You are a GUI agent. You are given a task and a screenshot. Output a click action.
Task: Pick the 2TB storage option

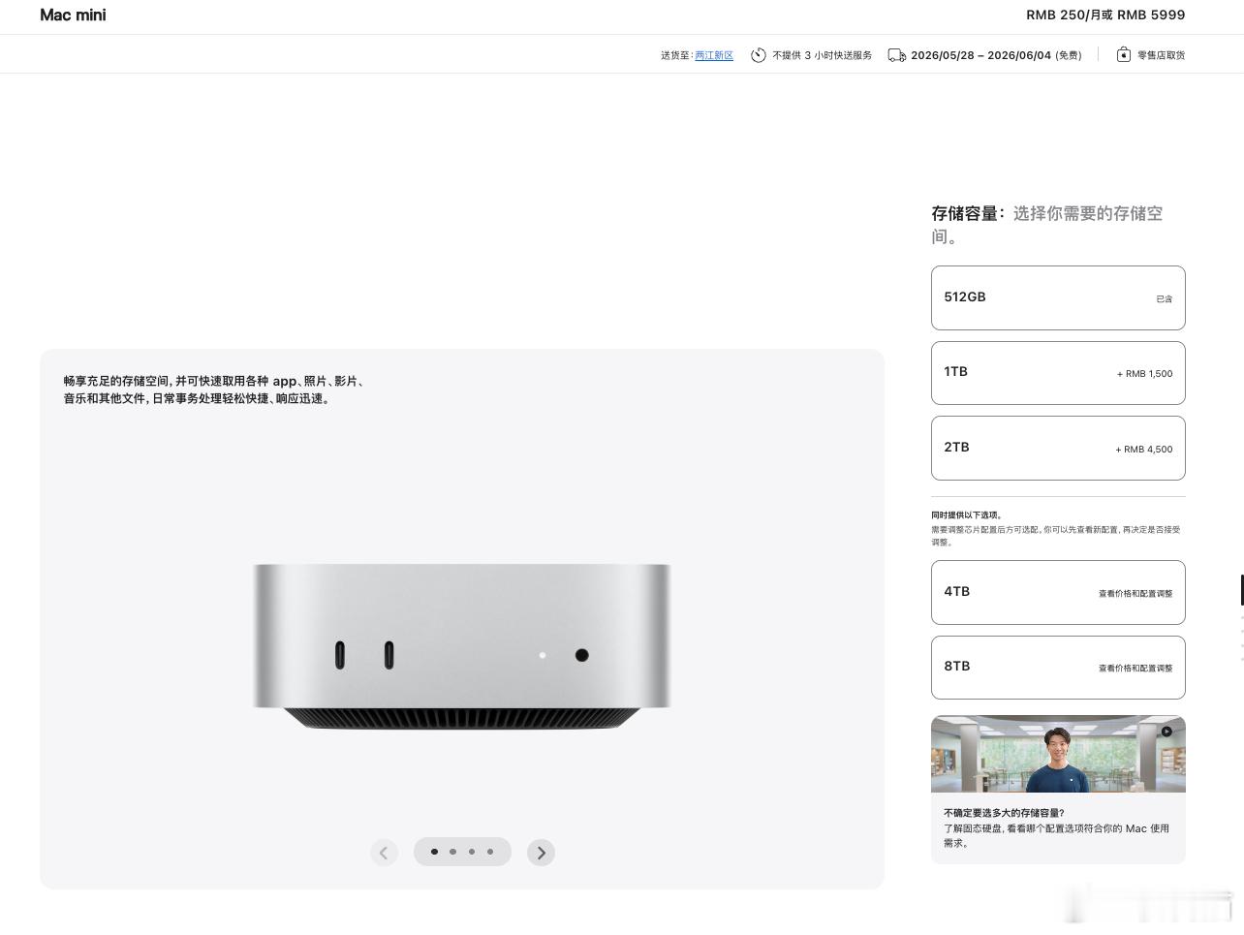1058,448
